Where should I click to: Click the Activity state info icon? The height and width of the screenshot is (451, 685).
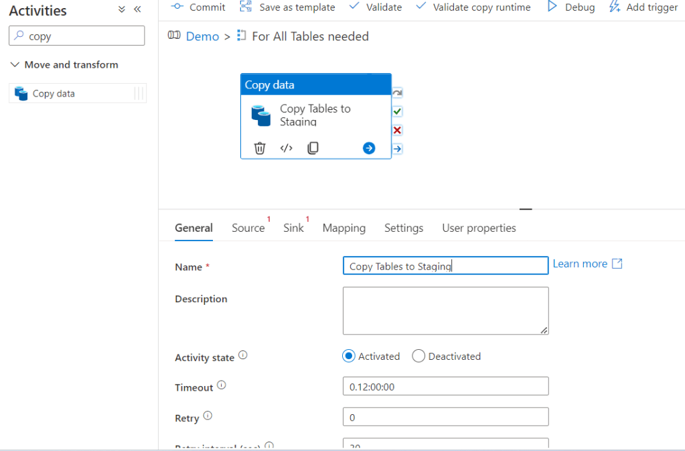pos(243,356)
